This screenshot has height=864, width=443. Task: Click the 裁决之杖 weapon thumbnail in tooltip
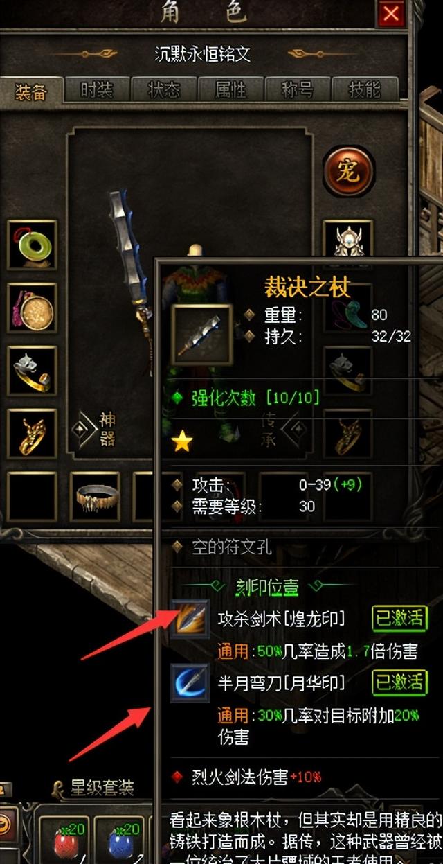click(202, 335)
